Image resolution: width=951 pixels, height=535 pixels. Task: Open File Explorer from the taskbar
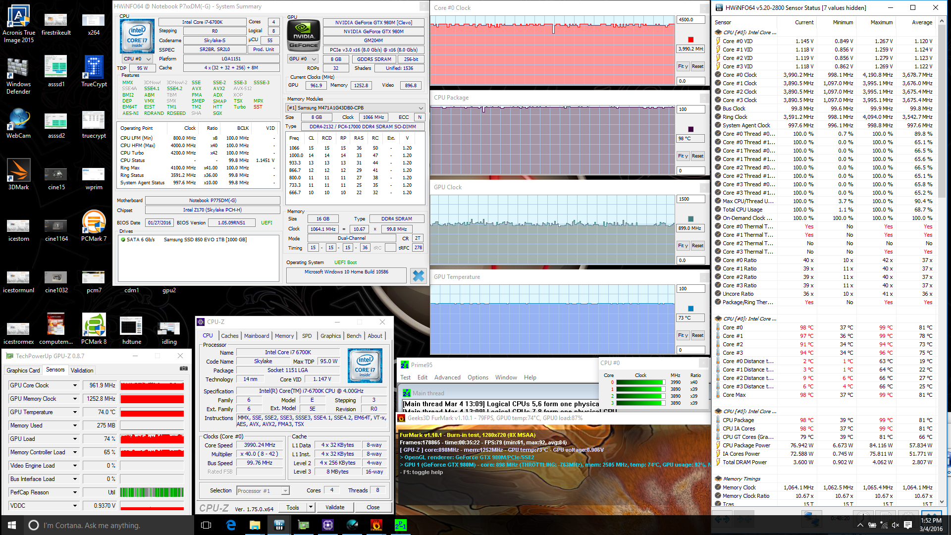255,525
